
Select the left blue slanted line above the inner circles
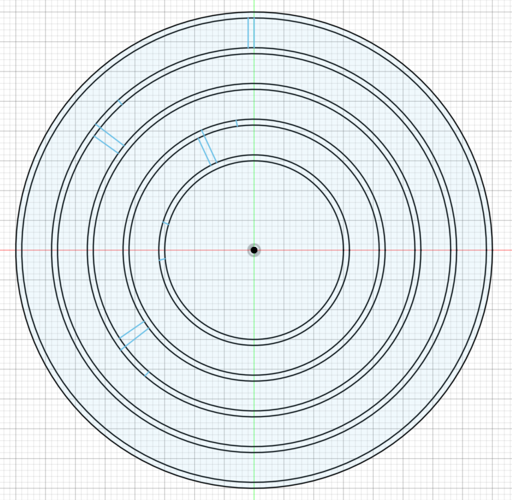[204, 151]
